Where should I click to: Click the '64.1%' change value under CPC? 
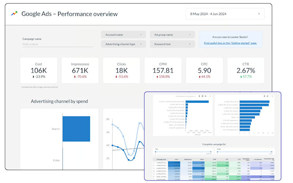tap(206, 77)
